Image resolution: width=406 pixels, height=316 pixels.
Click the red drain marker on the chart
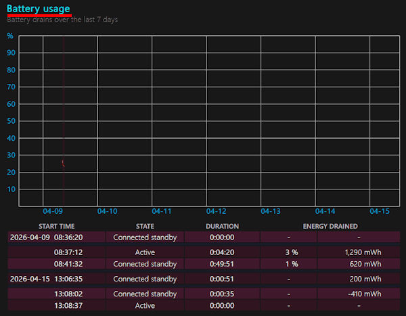[63, 162]
